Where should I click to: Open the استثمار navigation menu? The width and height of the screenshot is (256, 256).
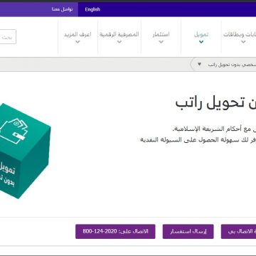(x=161, y=34)
